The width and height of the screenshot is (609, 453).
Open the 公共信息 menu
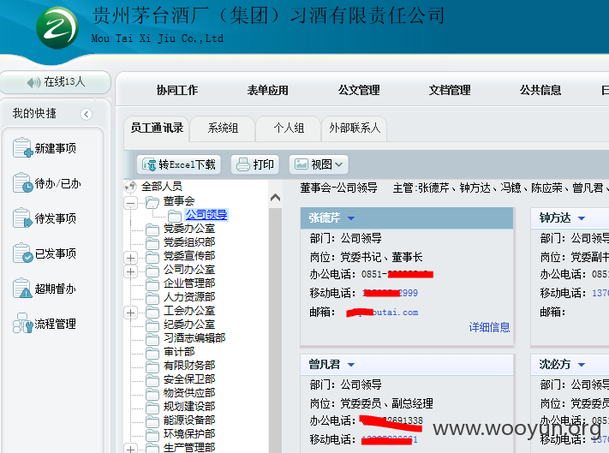click(x=540, y=90)
